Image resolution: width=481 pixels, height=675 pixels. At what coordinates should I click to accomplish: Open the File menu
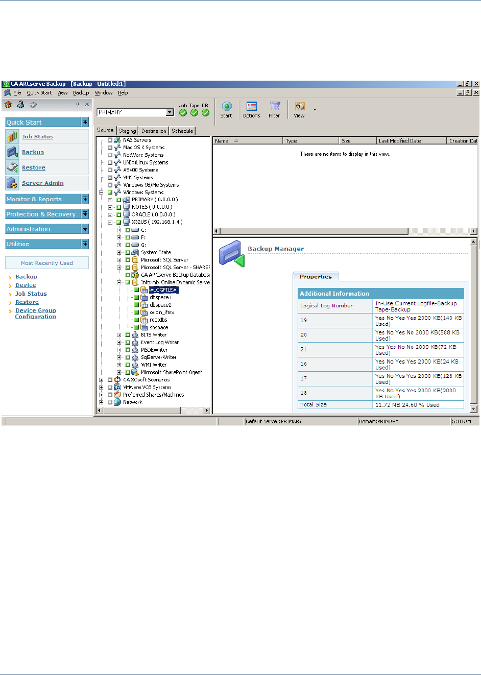(17, 93)
